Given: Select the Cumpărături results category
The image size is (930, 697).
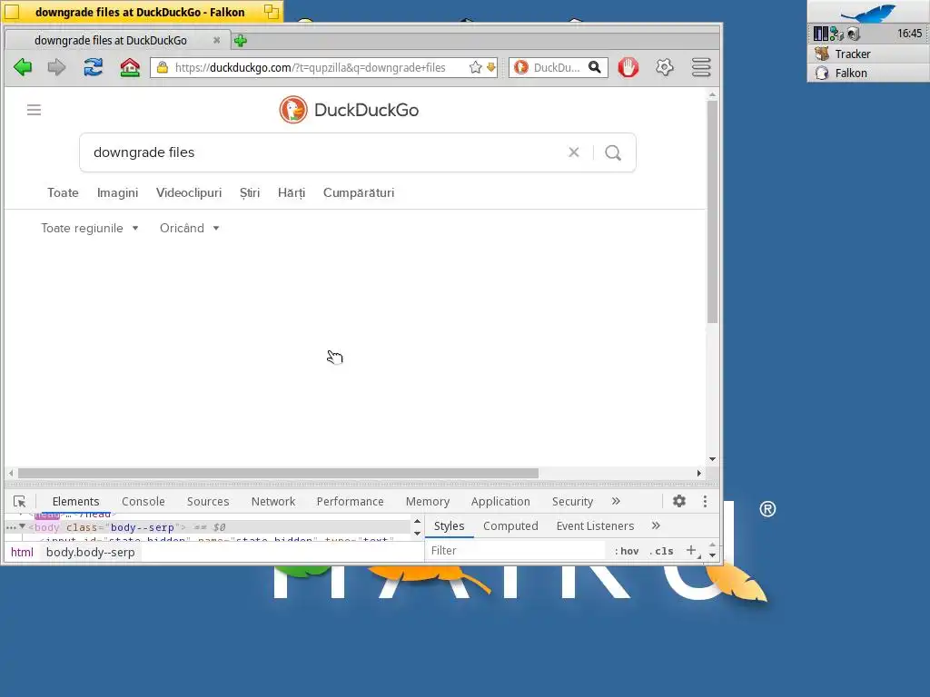Looking at the screenshot, I should tap(358, 192).
